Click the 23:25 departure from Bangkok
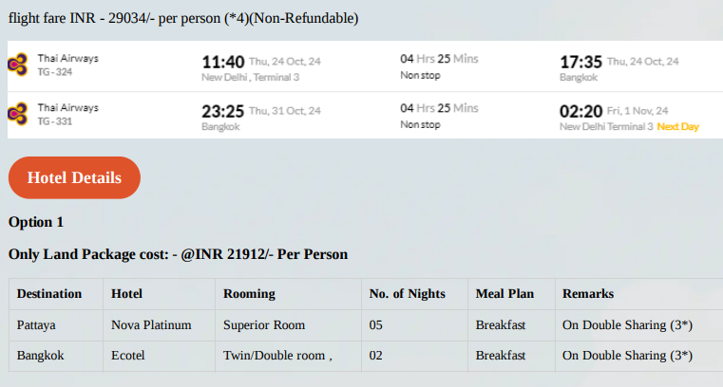The width and height of the screenshot is (723, 387). (222, 111)
